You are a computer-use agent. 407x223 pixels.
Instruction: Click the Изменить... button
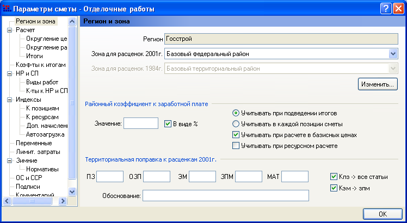click(x=378, y=84)
